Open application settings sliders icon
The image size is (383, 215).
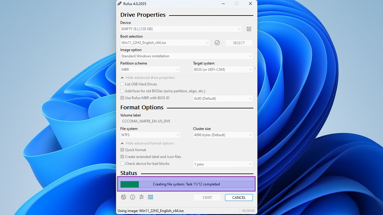[x=142, y=197]
